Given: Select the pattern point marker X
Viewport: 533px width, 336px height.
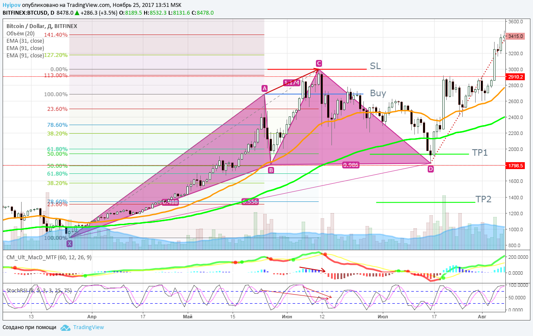Looking at the screenshot, I should click(70, 244).
